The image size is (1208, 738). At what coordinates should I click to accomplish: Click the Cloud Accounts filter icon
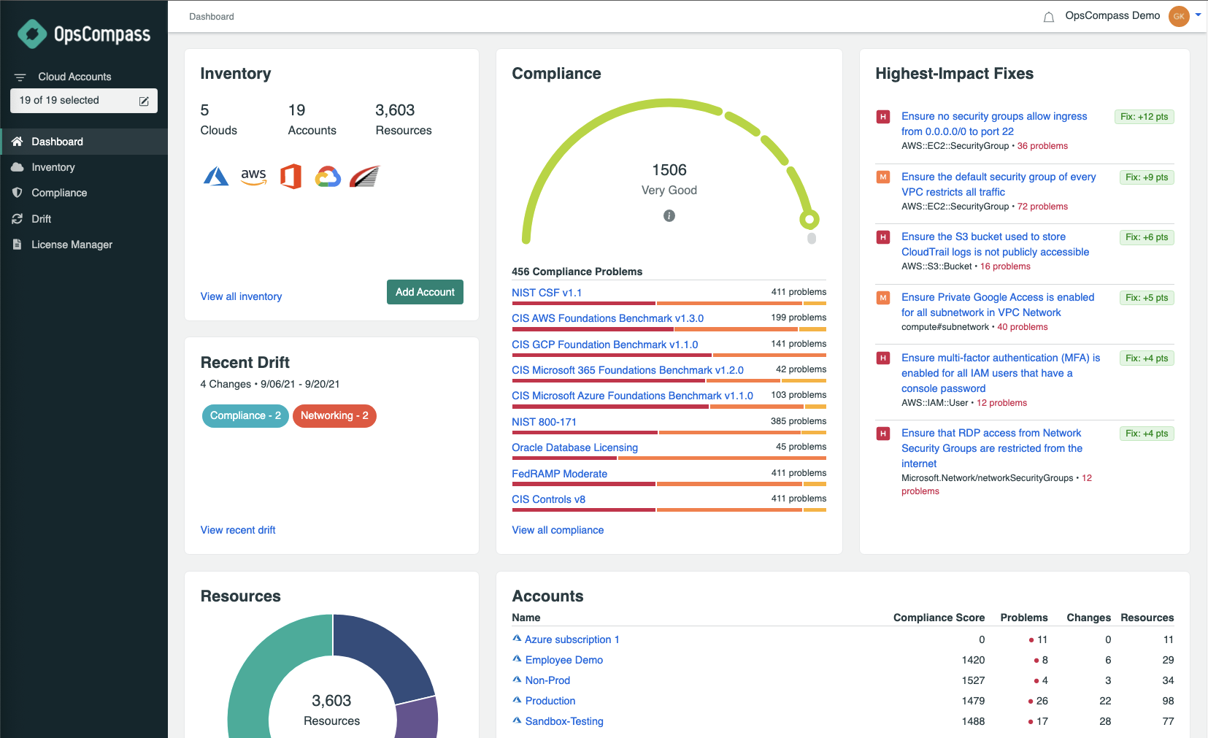20,77
